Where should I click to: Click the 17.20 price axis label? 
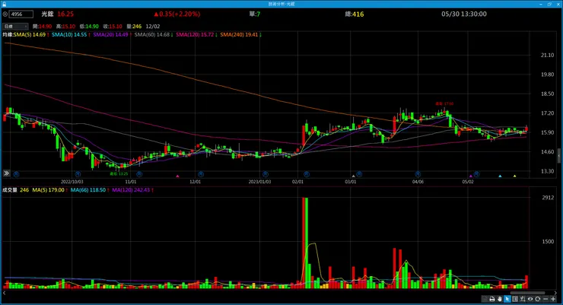(x=548, y=113)
